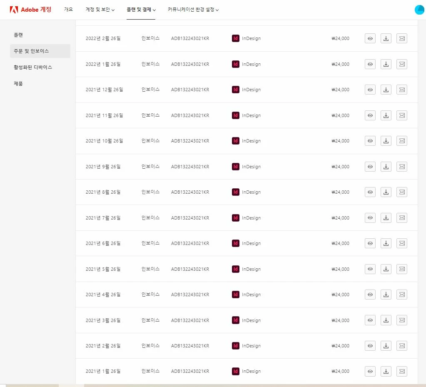Viewport: 426px width, 387px height.
Task: Email the 2021년 10월 26일 invoice
Action: [x=402, y=141]
